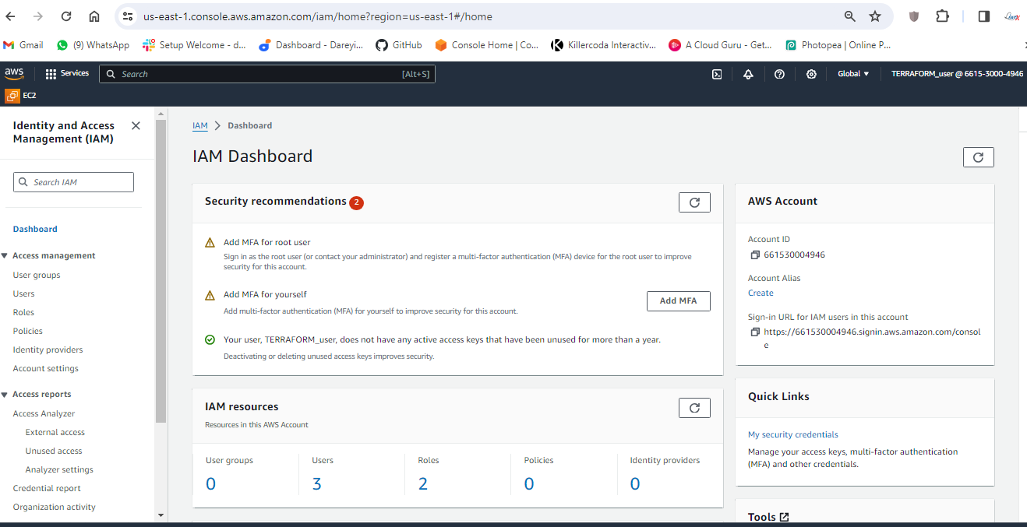The width and height of the screenshot is (1027, 527).
Task: Copy the Account ID using copy icon
Action: [754, 255]
